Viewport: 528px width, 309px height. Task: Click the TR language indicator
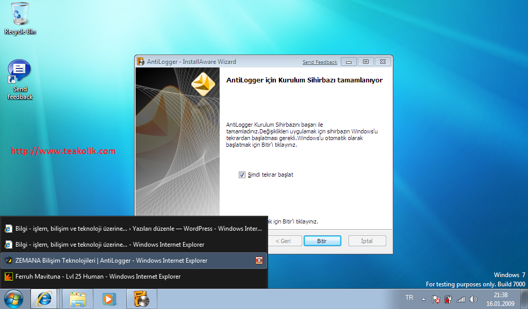409,298
